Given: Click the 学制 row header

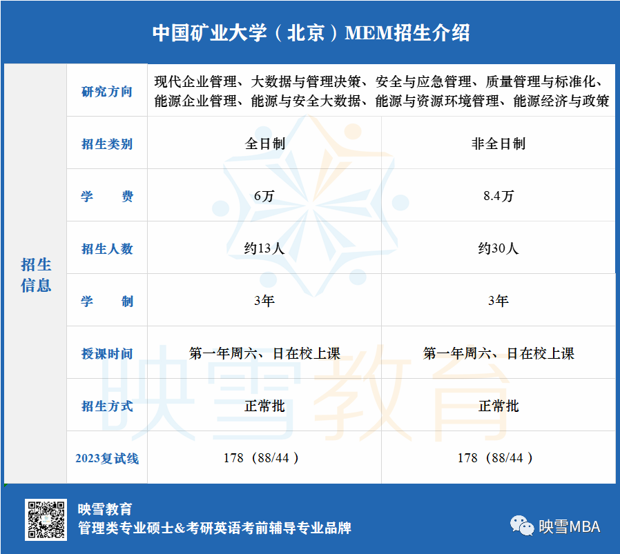Looking at the screenshot, I should pyautogui.click(x=107, y=301).
